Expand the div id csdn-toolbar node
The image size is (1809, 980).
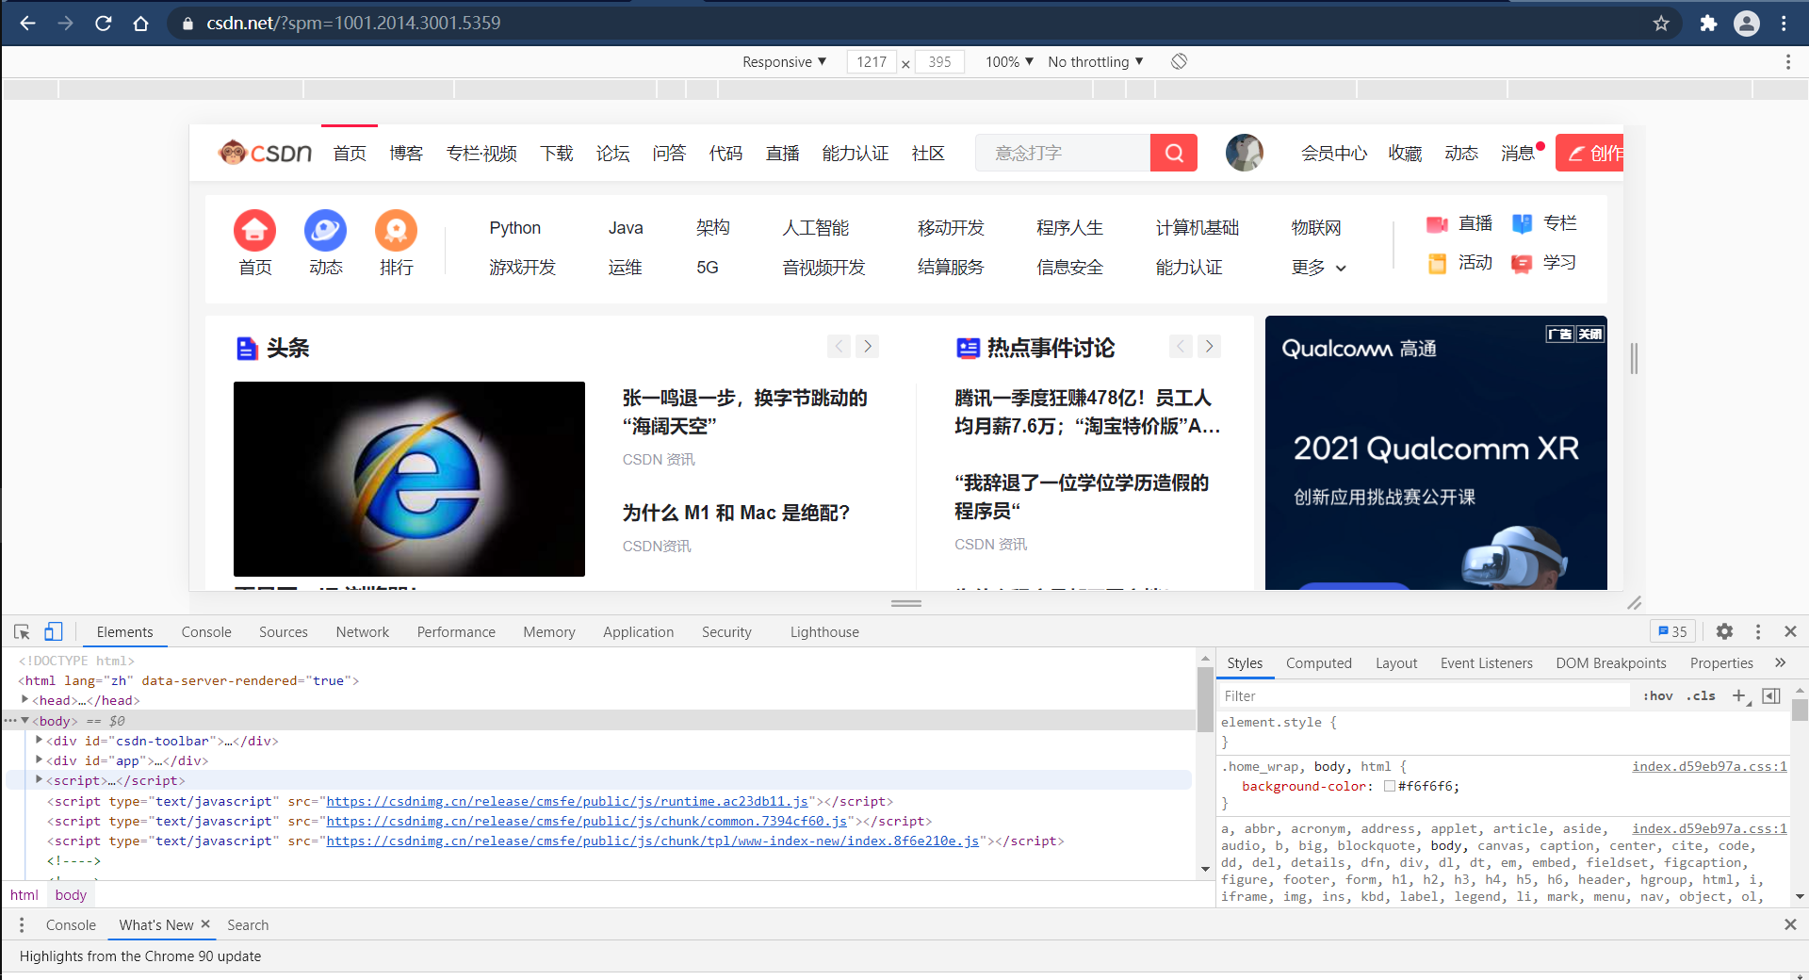point(39,740)
